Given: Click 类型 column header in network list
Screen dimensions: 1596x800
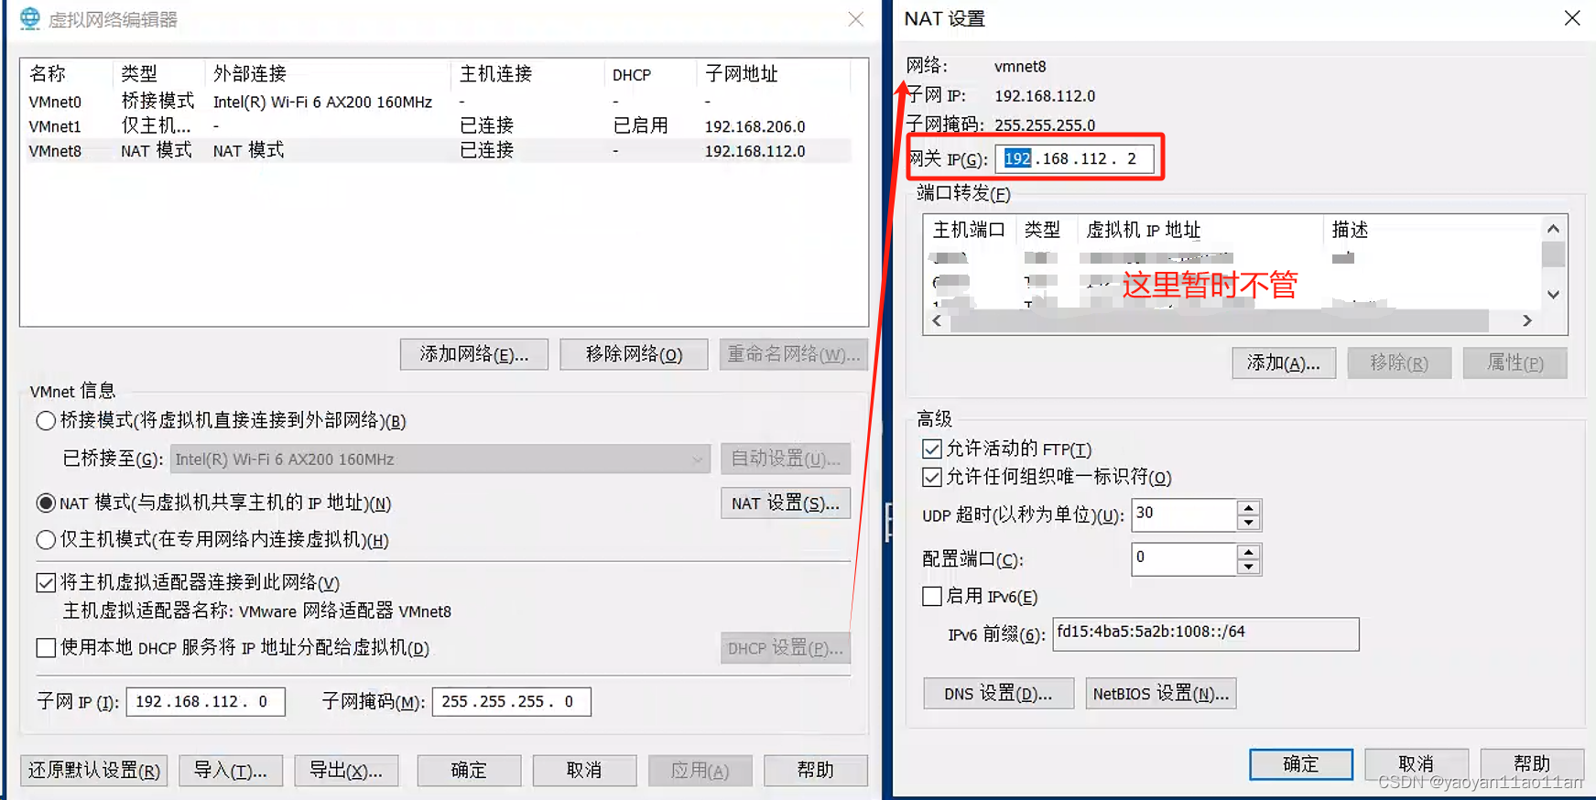Looking at the screenshot, I should point(158,73).
